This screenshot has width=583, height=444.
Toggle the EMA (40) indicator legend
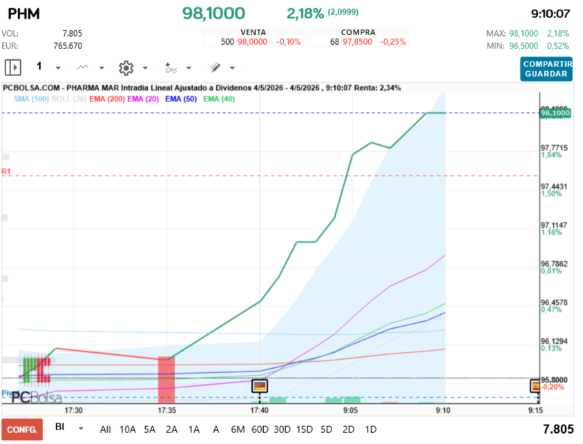pos(219,99)
